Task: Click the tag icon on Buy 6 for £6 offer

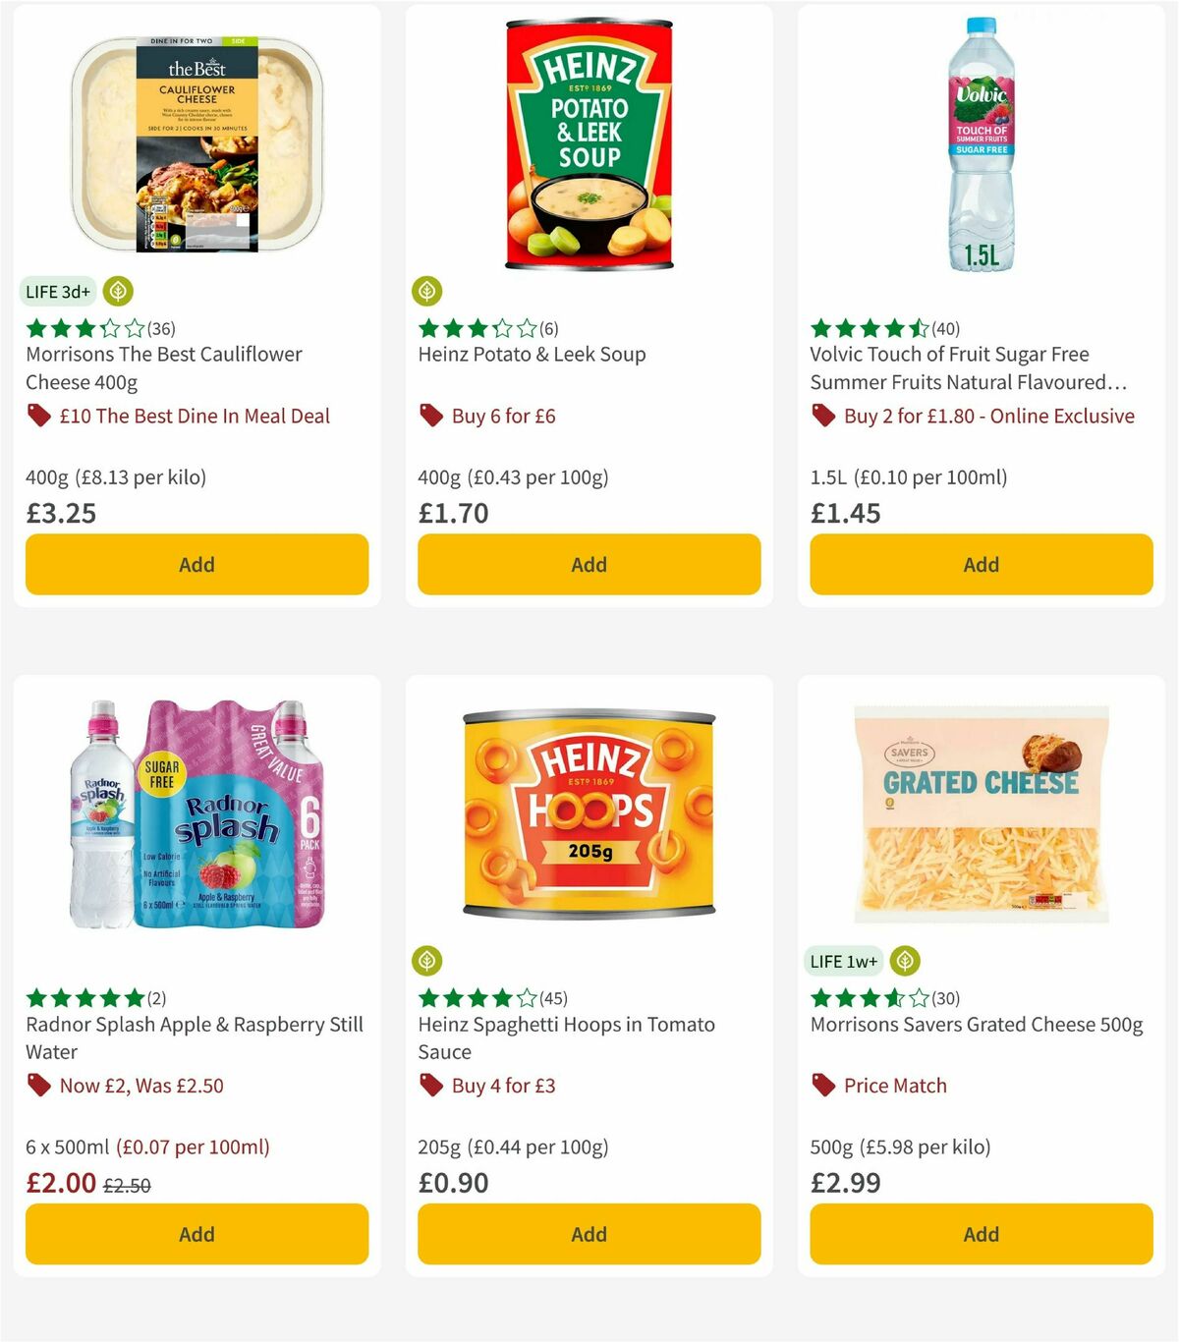Action: point(429,416)
